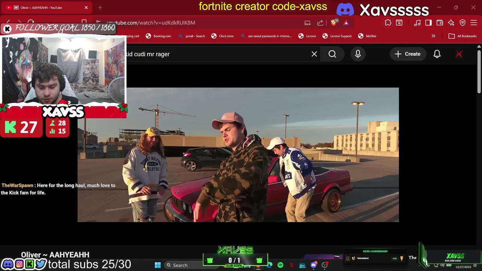Image resolution: width=482 pixels, height=271 pixels.
Task: Open the browser extensions puzzle icon
Action: click(x=388, y=23)
